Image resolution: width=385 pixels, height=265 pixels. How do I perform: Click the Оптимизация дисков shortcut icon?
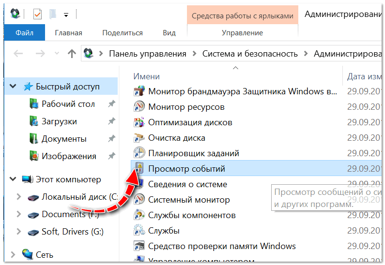139,122
